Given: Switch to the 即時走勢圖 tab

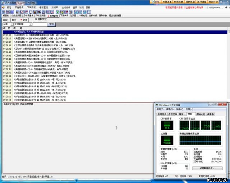Looking at the screenshot, I should click(x=41, y=15).
